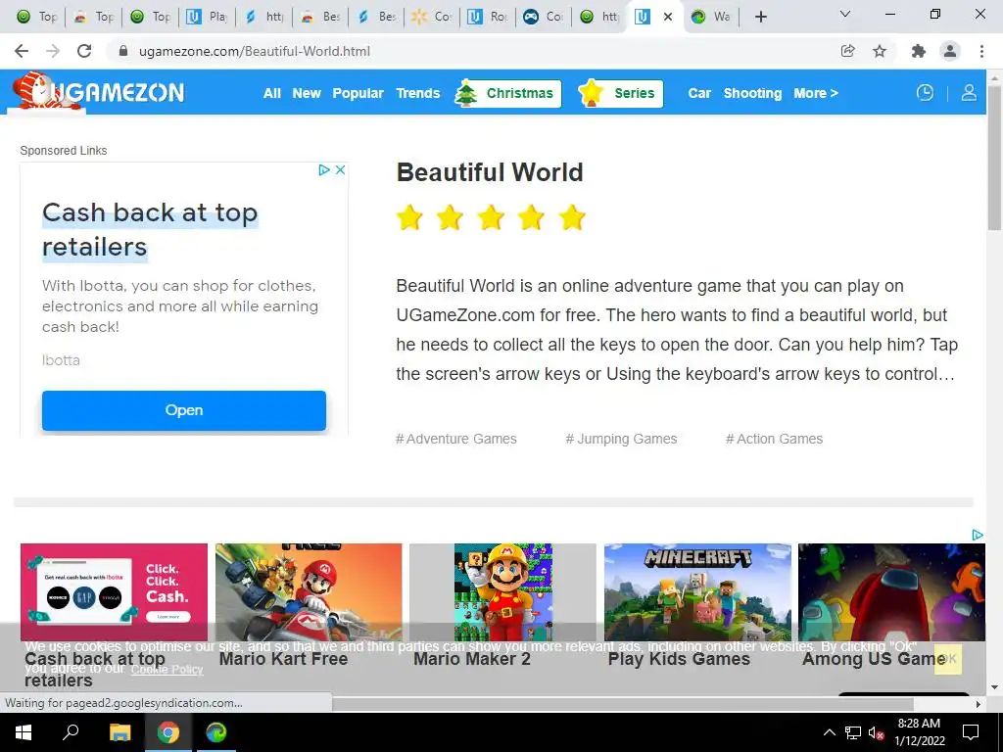
Task: Click the blue Open button in Ibotta ad
Action: [x=184, y=410]
